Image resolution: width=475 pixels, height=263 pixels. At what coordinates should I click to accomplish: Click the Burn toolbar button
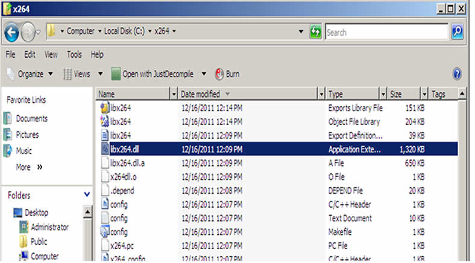point(227,74)
